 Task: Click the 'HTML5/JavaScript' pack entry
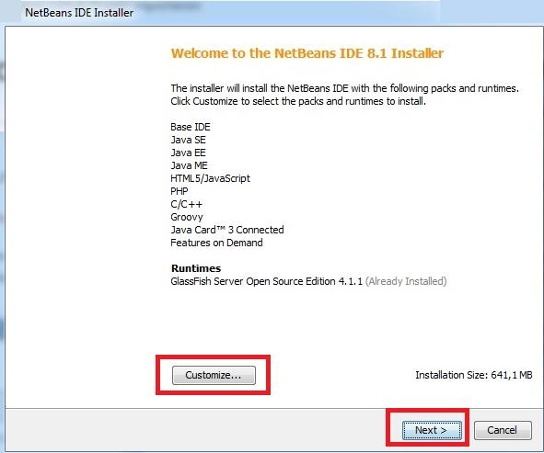coord(210,178)
